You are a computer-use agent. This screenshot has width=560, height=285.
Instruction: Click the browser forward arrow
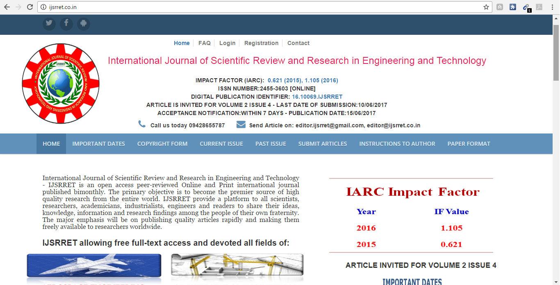[18, 7]
